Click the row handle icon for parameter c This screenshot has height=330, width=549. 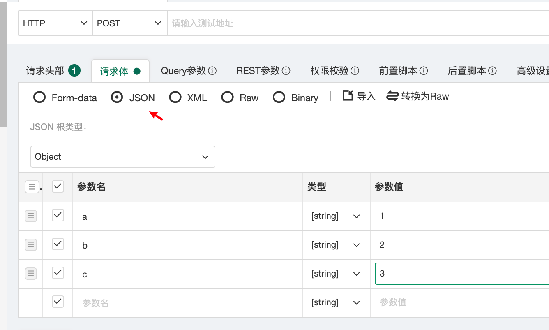(31, 273)
